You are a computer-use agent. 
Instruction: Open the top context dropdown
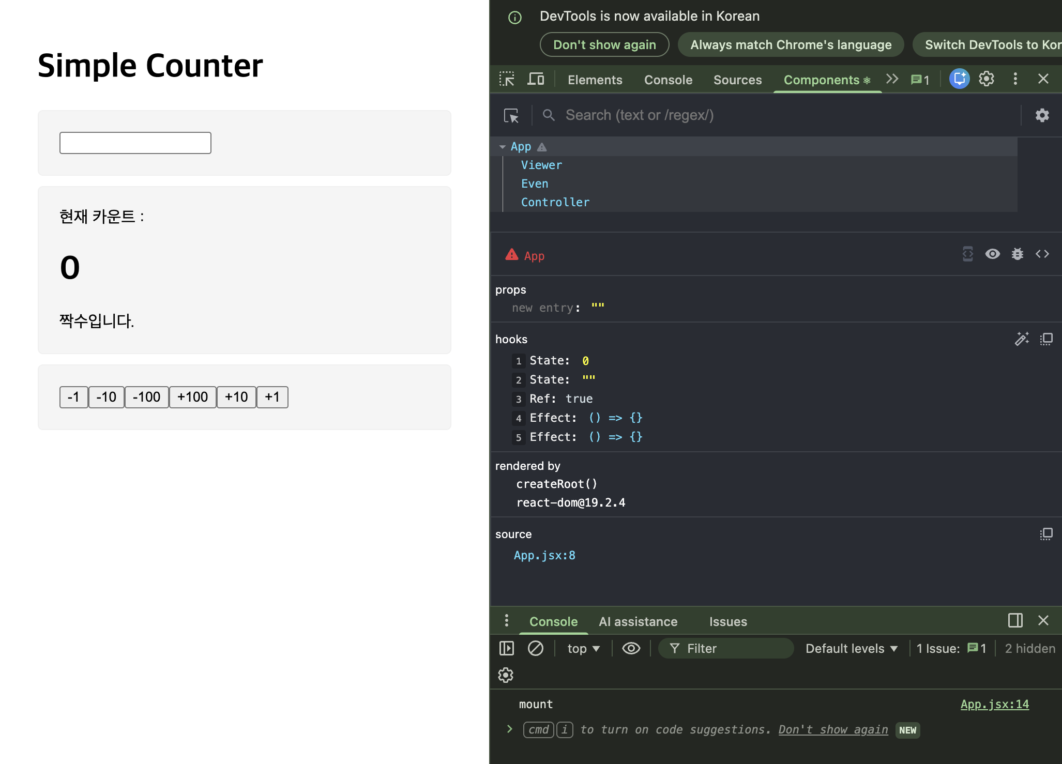coord(583,648)
